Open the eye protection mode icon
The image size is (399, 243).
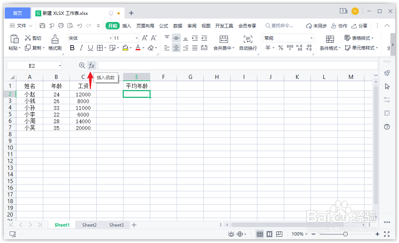pos(231,234)
